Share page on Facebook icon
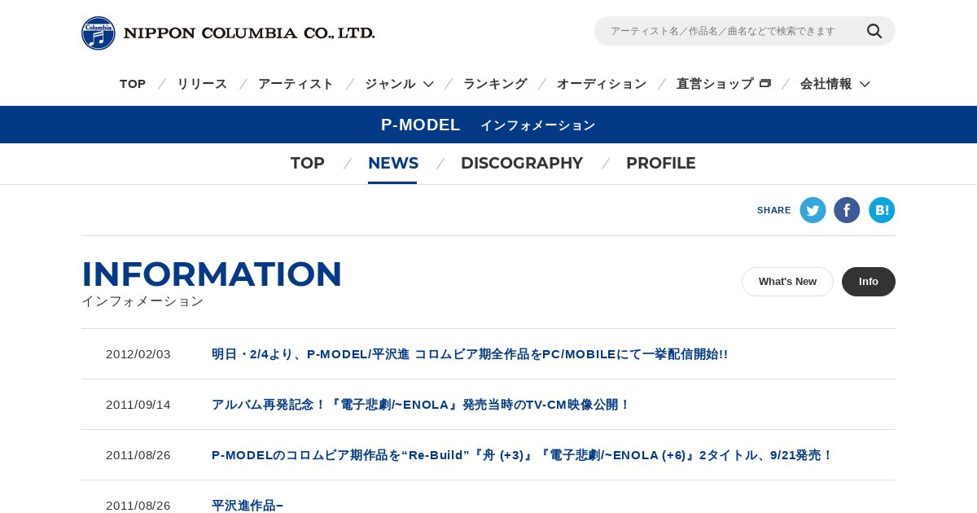 (847, 210)
